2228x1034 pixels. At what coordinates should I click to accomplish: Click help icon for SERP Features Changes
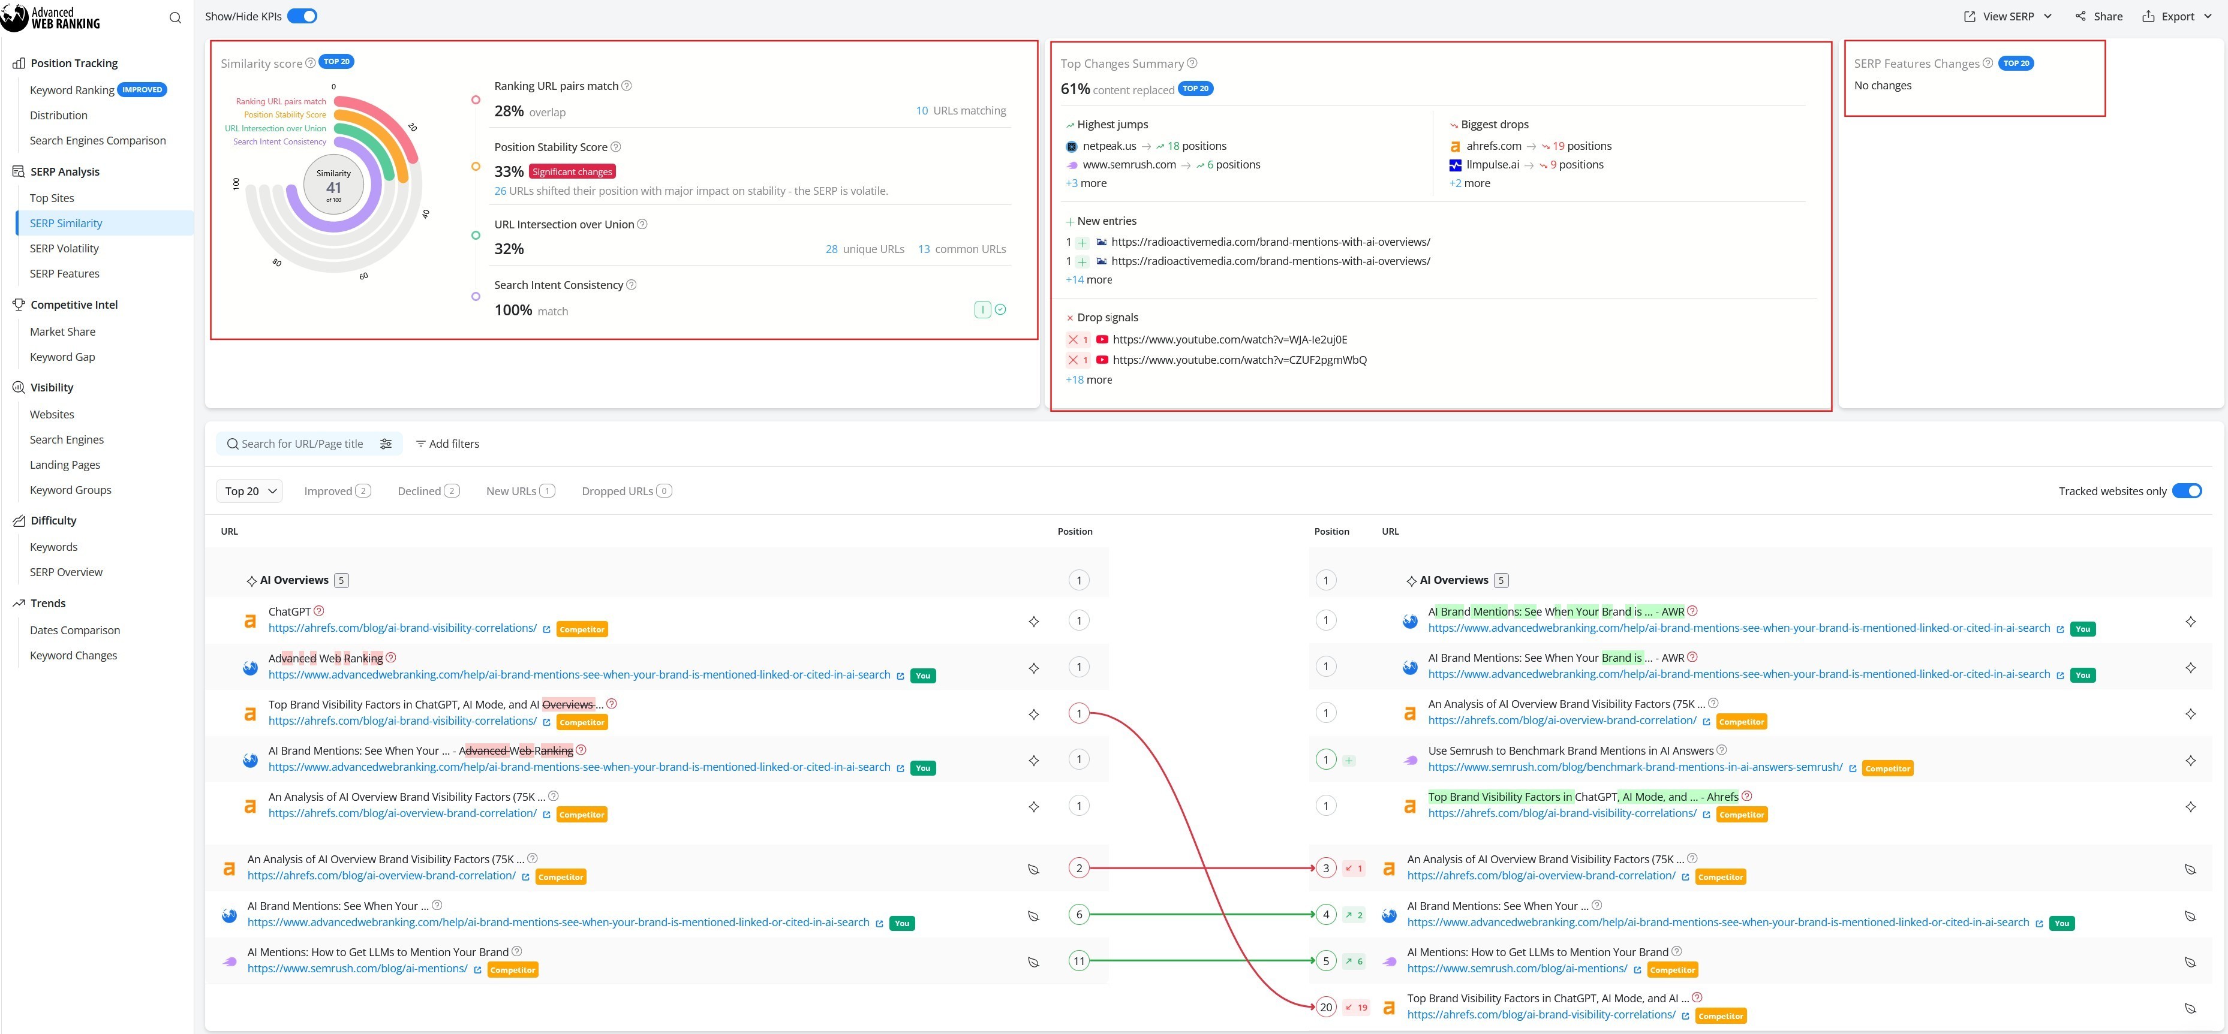1988,62
